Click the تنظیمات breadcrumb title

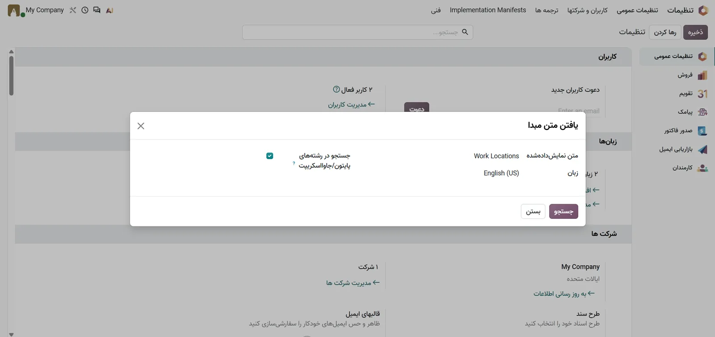click(632, 32)
